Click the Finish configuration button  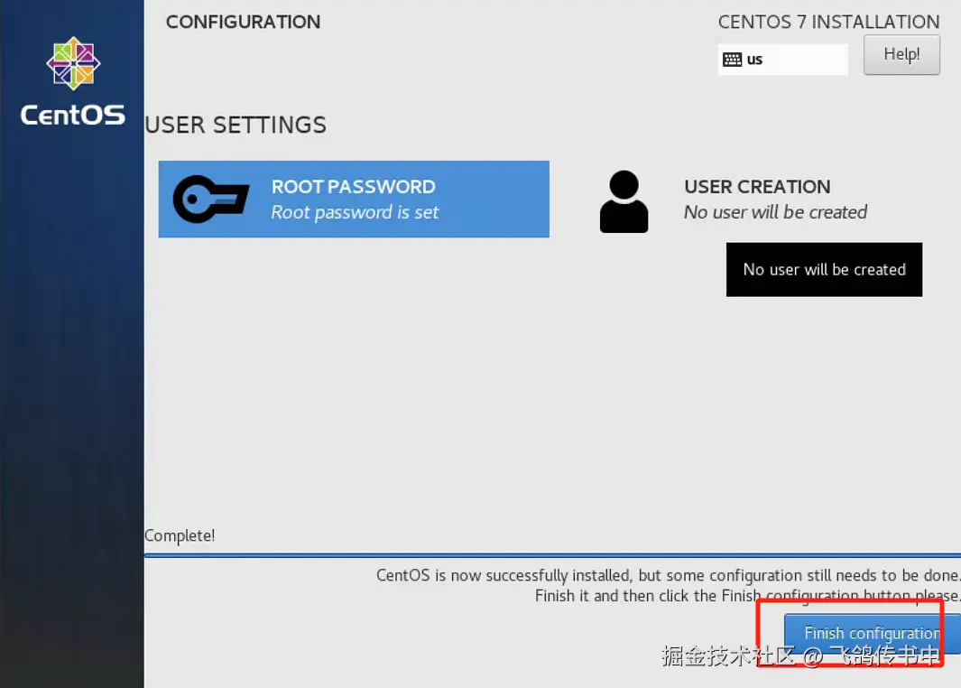873,633
